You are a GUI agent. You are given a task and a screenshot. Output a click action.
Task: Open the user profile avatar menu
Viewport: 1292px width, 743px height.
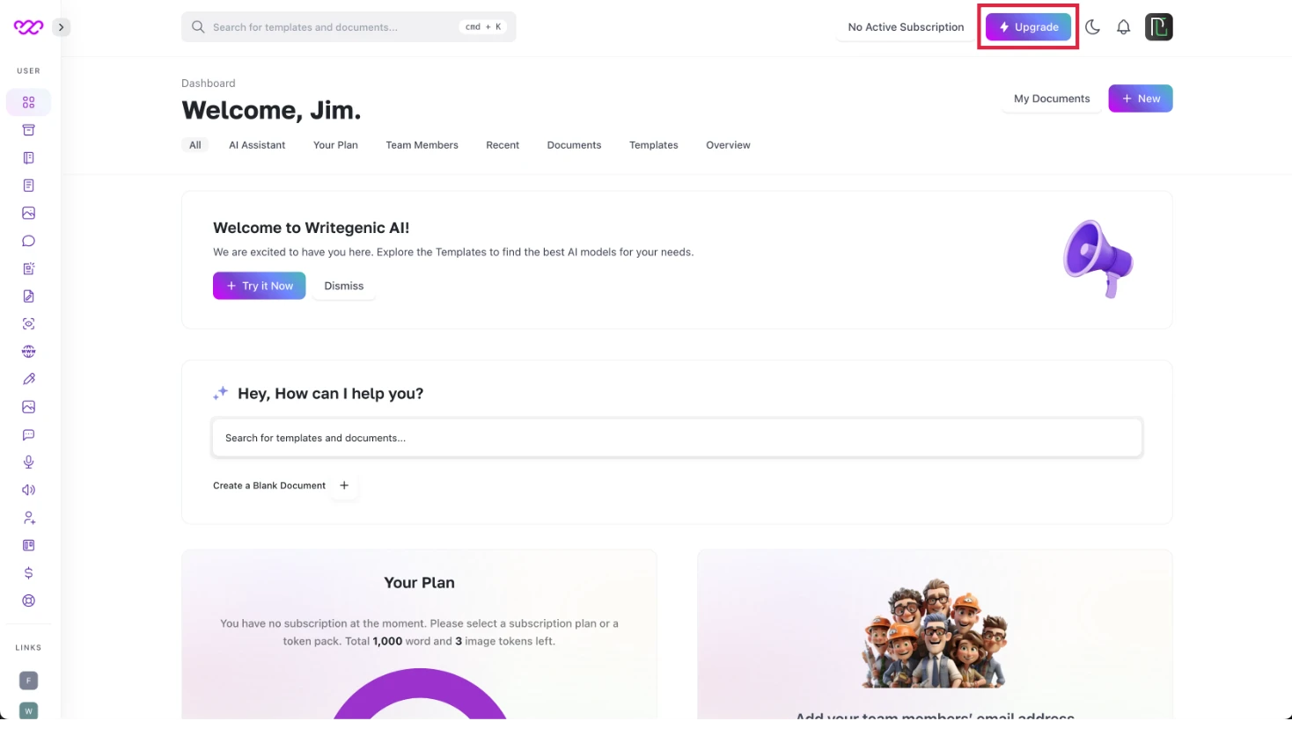click(1158, 27)
